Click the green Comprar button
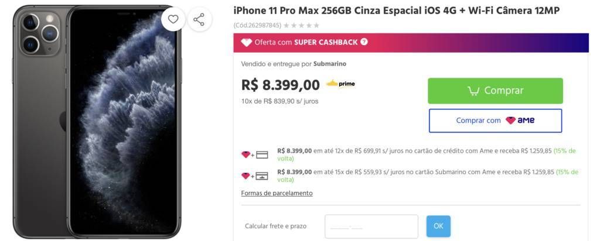This screenshot has width=600, height=241. coord(495,91)
